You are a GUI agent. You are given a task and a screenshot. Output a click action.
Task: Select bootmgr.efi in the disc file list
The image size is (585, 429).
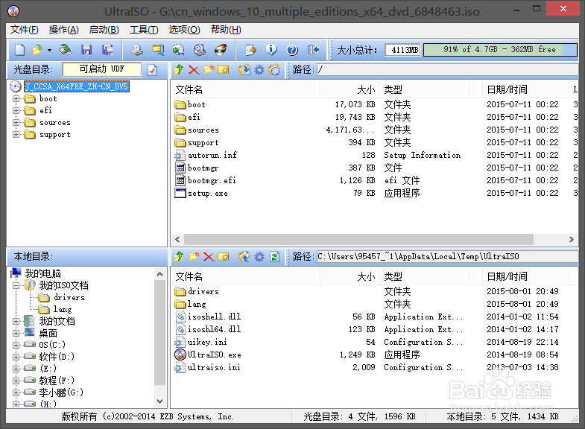[x=212, y=181]
